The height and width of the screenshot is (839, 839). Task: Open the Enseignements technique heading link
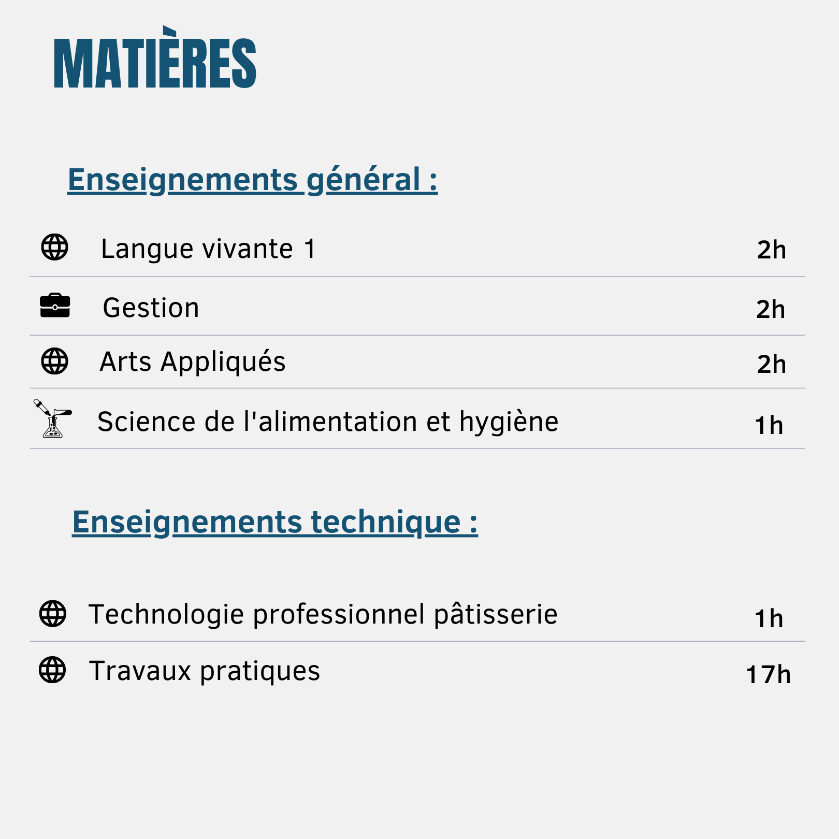[275, 522]
